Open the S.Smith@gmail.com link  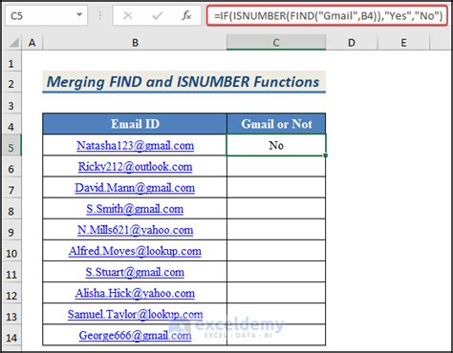(x=135, y=209)
